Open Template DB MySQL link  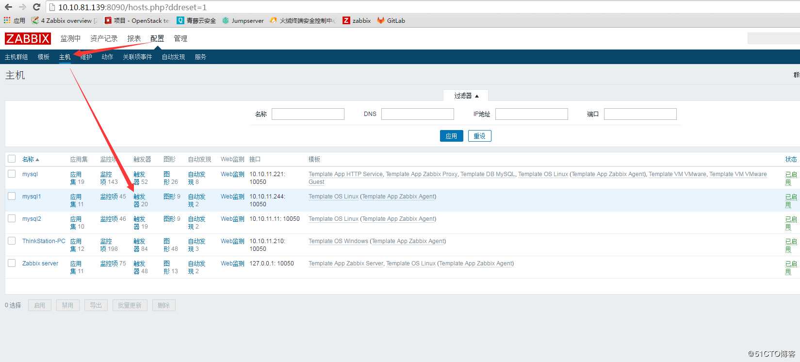point(488,174)
